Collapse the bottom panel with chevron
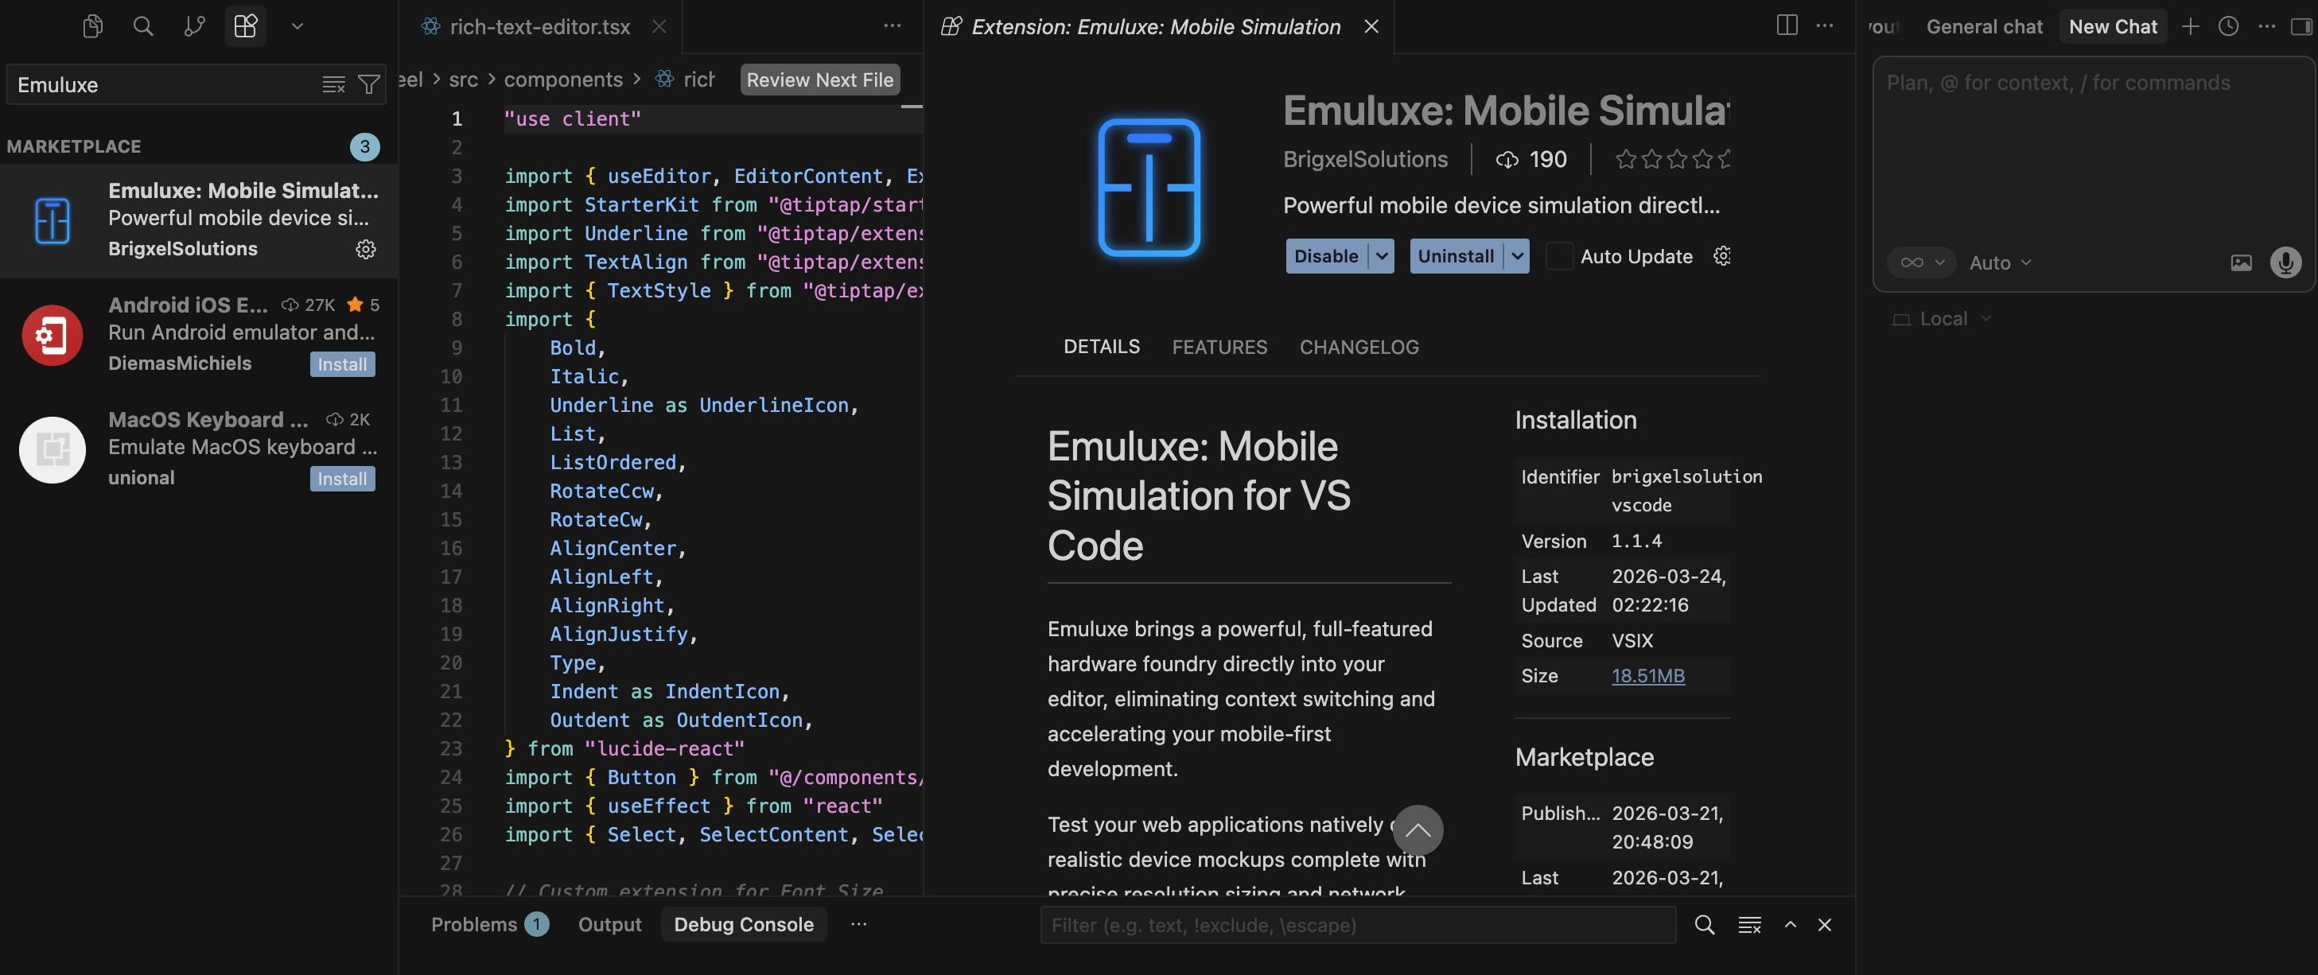2318x975 pixels. 1791,925
